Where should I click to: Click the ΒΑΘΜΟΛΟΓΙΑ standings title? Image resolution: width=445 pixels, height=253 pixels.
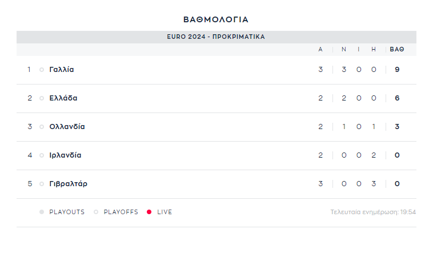pyautogui.click(x=216, y=19)
